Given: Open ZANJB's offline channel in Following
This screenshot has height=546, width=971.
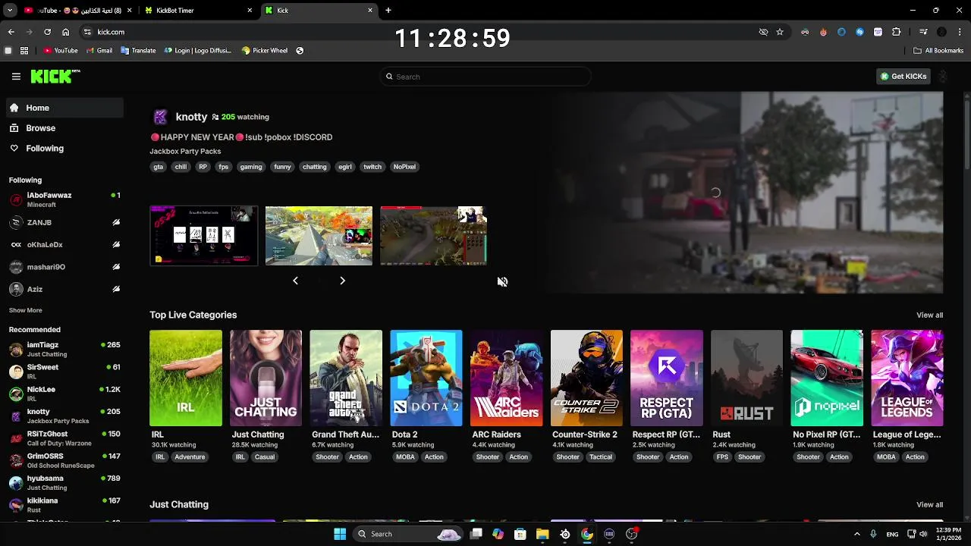Looking at the screenshot, I should pos(65,223).
